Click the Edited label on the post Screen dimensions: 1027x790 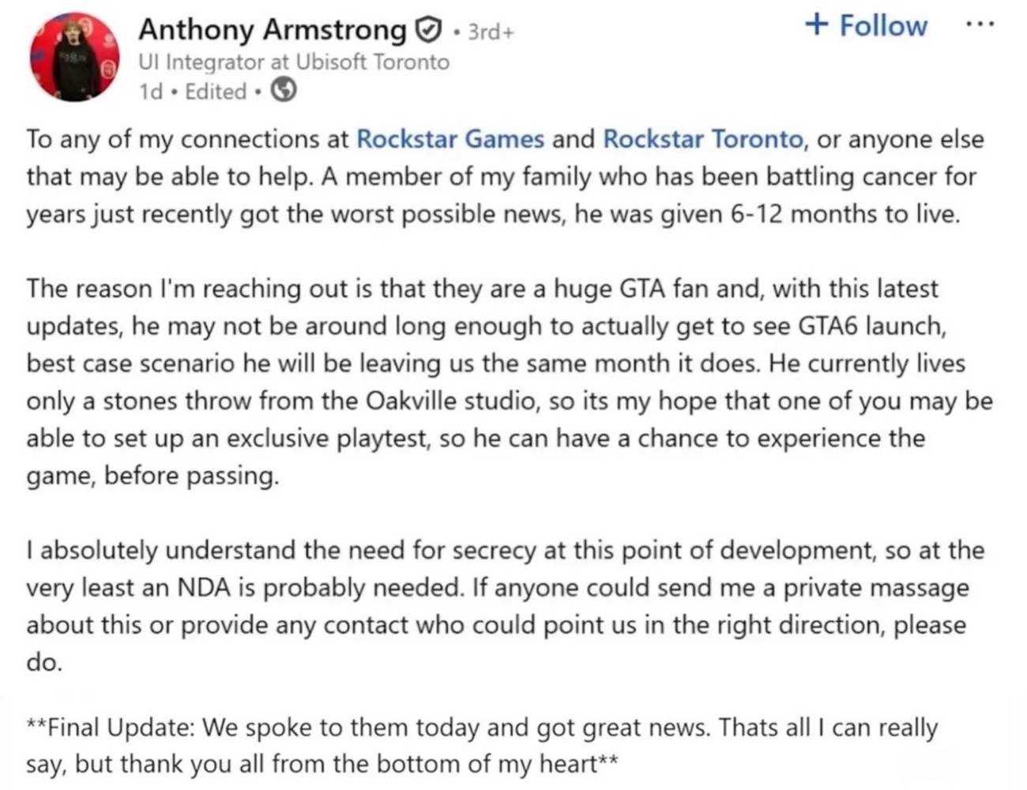(216, 92)
